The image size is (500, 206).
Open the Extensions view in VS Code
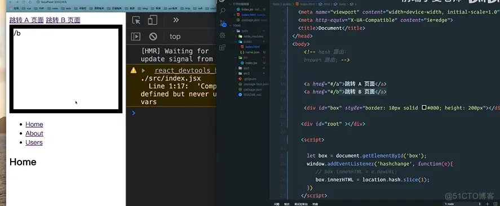click(x=222, y=47)
